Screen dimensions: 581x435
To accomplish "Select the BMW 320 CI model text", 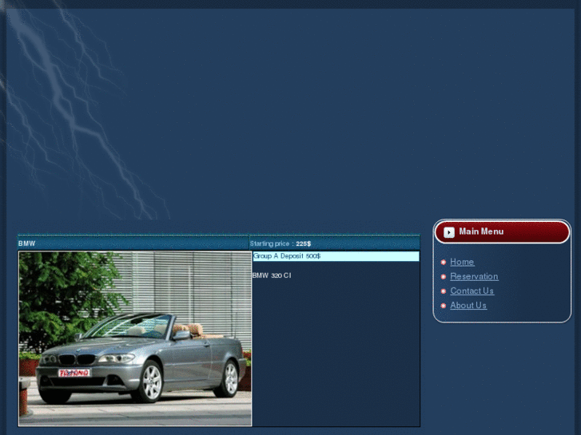I will coord(272,275).
